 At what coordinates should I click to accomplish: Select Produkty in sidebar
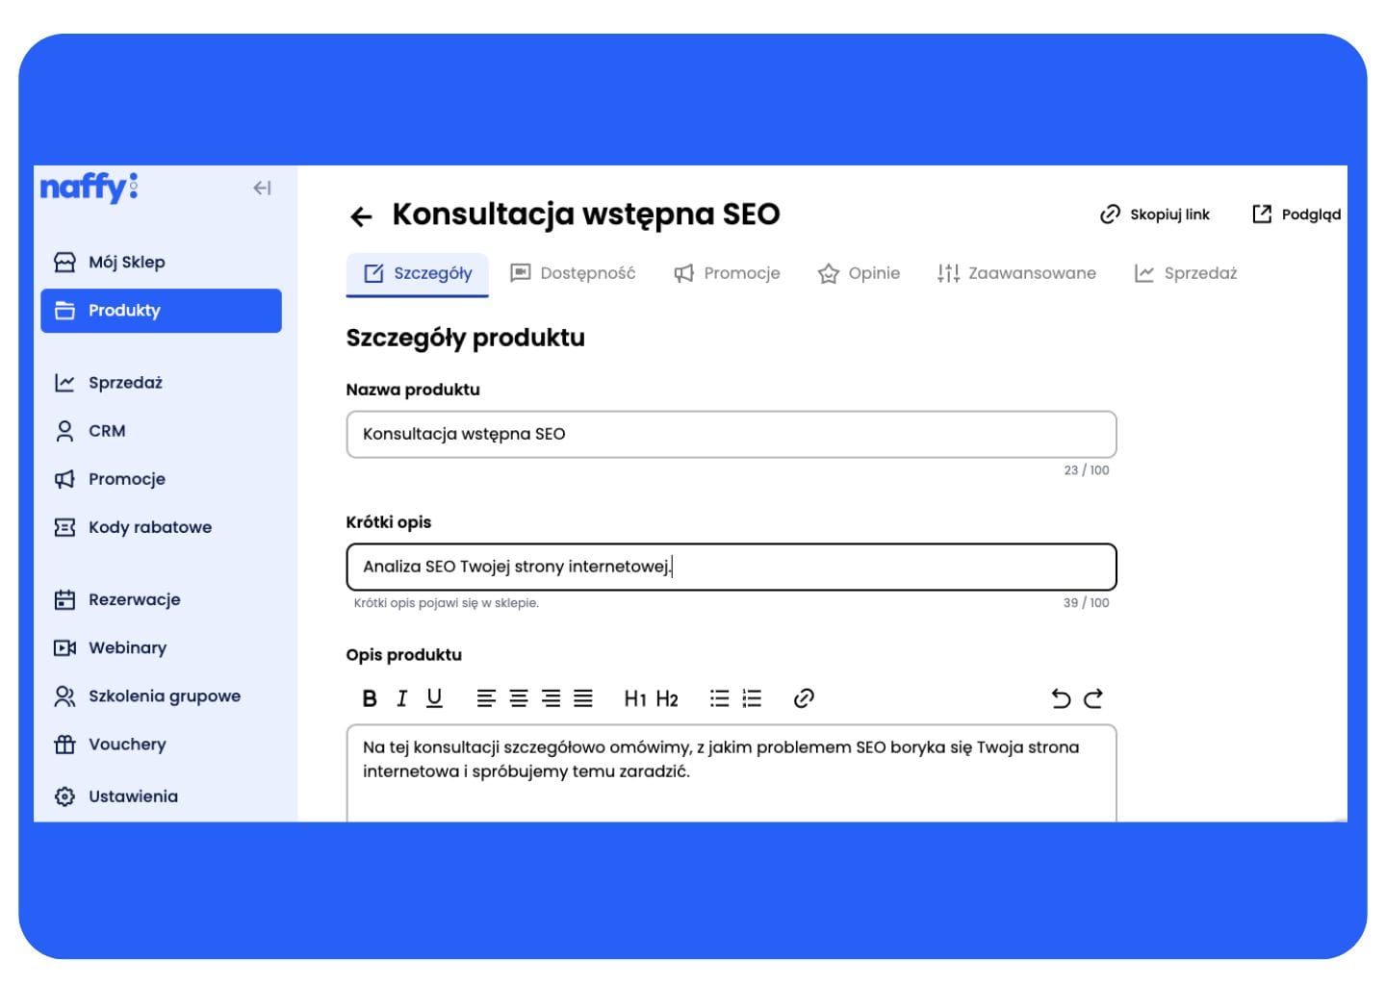(161, 310)
